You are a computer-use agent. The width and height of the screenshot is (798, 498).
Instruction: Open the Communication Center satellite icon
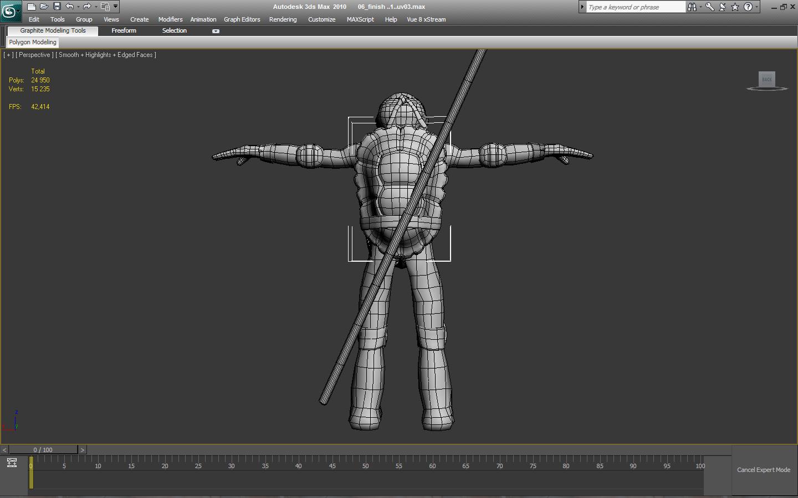coord(723,7)
